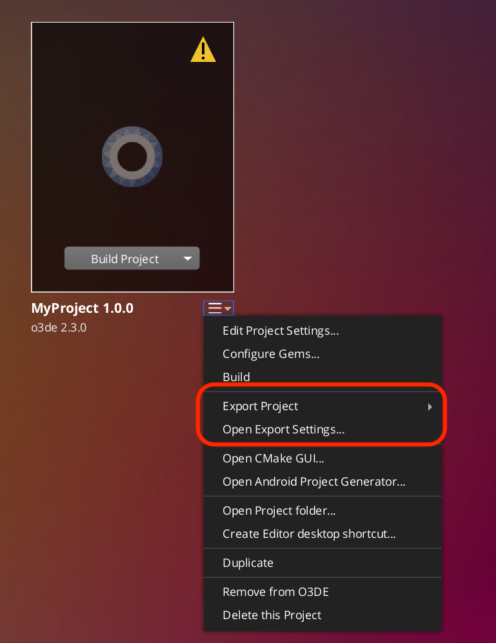496x643 pixels.
Task: Click the yellow warning triangle icon
Action: (203, 50)
